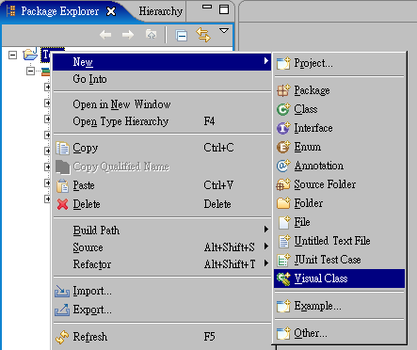Select File in New submenu

point(340,222)
